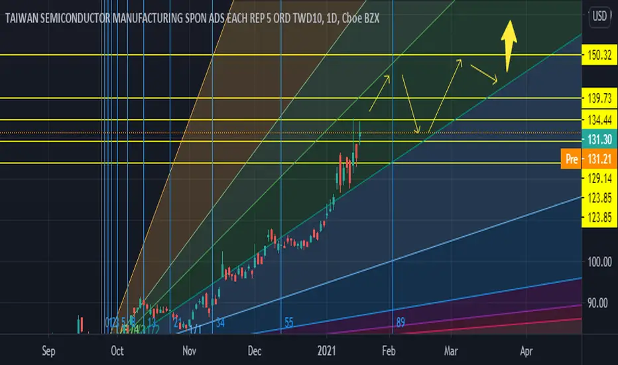Select the Fib time zone label 55
The image size is (618, 365).
289,323
